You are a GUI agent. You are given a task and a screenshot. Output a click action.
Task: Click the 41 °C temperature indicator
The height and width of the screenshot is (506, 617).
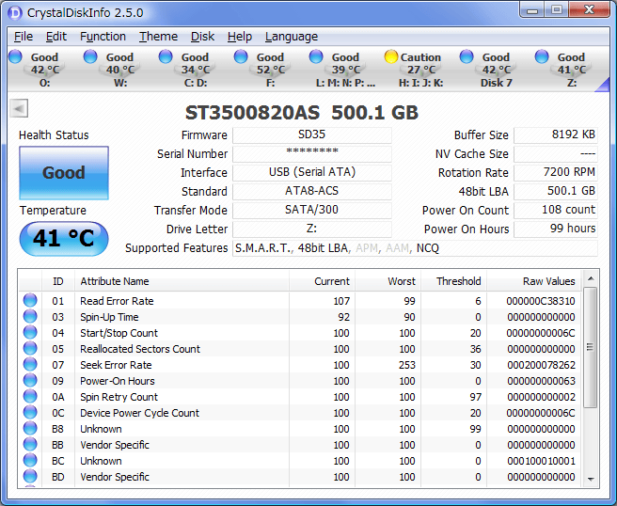tap(63, 239)
